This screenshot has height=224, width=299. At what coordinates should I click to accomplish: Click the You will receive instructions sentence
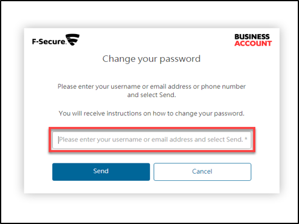pos(151,114)
